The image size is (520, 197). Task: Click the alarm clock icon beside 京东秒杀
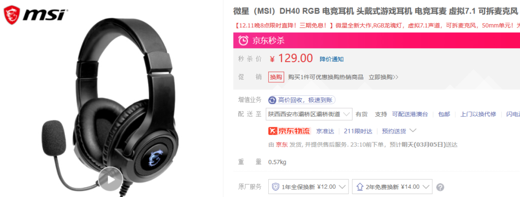coord(244,41)
